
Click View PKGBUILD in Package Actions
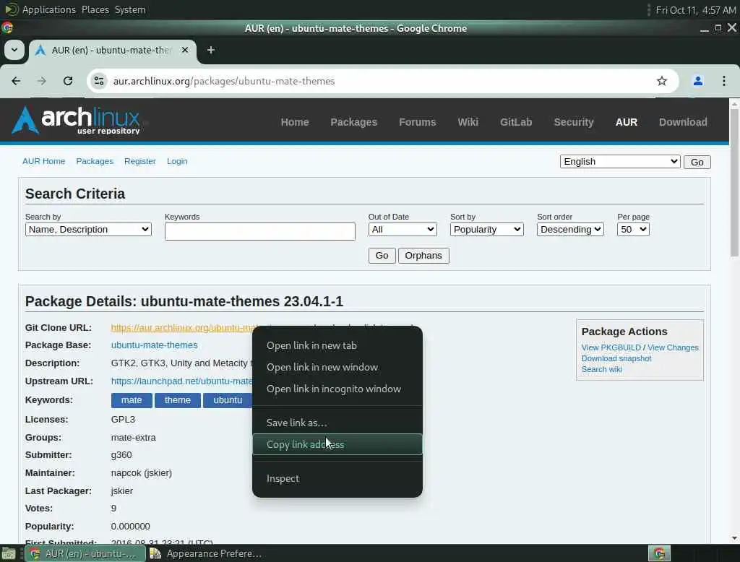pyautogui.click(x=611, y=347)
